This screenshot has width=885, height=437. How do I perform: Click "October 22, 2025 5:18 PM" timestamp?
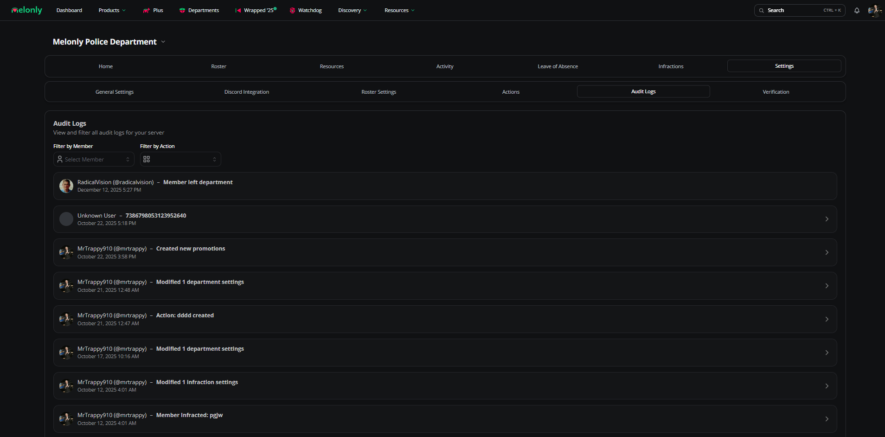107,223
